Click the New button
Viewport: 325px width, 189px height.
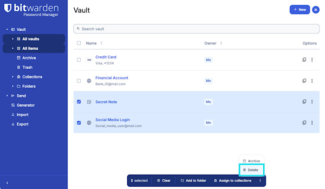click(300, 10)
